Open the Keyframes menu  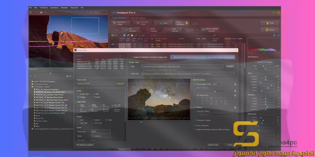[54, 7]
